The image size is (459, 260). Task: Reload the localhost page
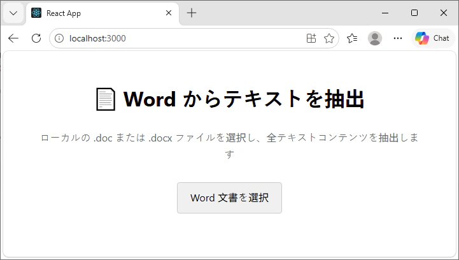pos(36,38)
